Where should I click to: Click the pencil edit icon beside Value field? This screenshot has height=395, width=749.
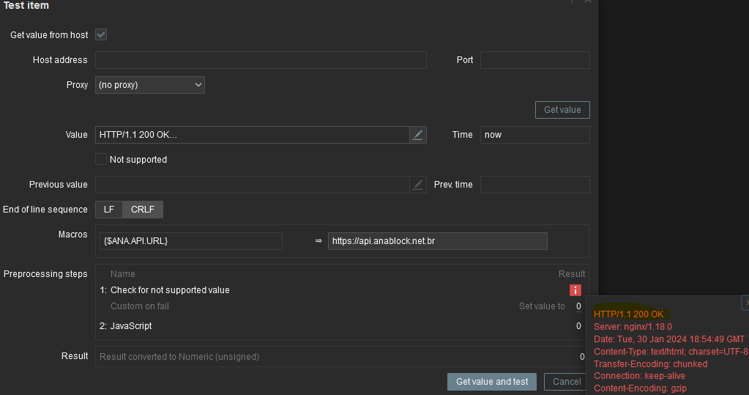click(x=417, y=135)
